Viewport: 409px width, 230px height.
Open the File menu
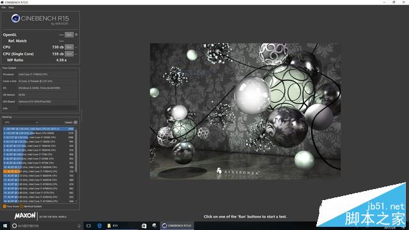pyautogui.click(x=3, y=8)
